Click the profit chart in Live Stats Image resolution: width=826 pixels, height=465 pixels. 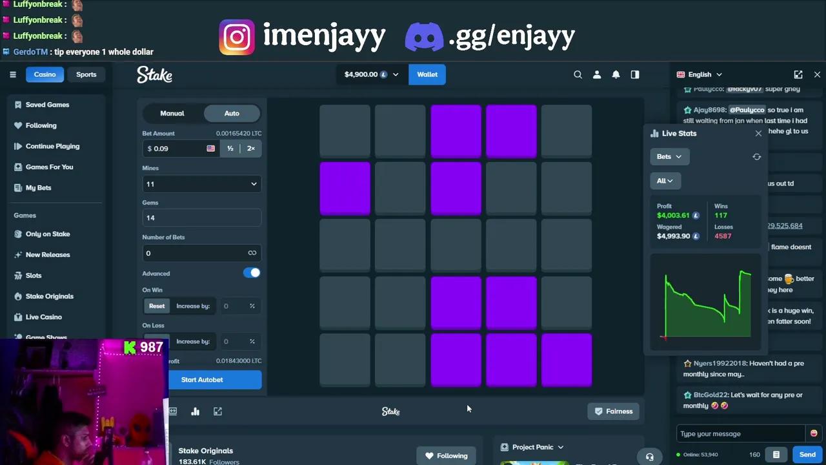click(707, 304)
